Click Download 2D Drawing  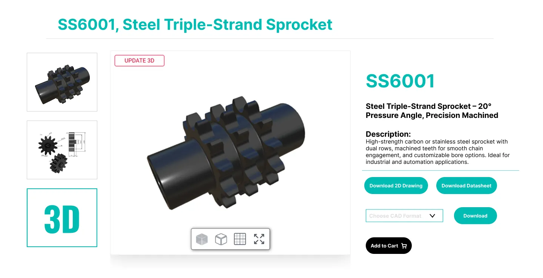pos(396,186)
